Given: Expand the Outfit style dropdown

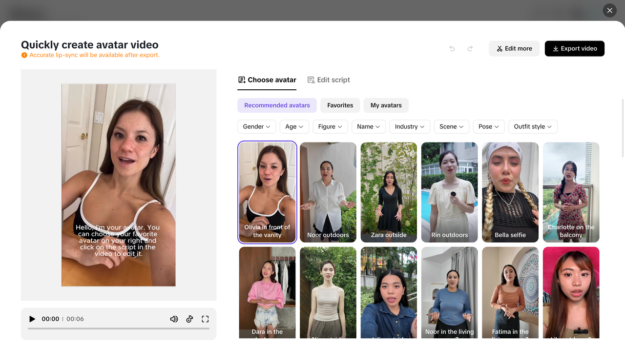Looking at the screenshot, I should pos(533,126).
